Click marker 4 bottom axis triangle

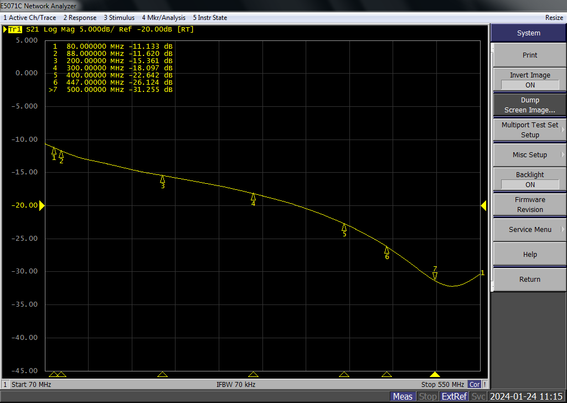point(253,374)
